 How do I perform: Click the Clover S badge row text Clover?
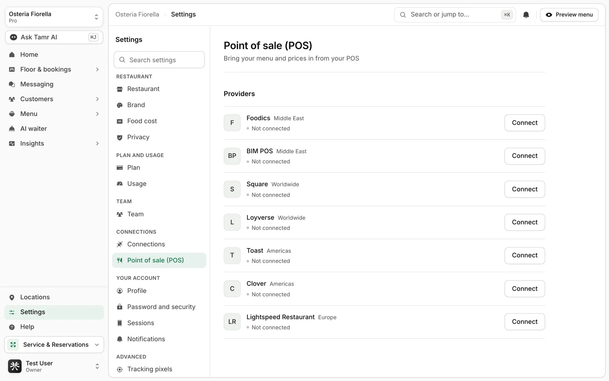pos(256,284)
